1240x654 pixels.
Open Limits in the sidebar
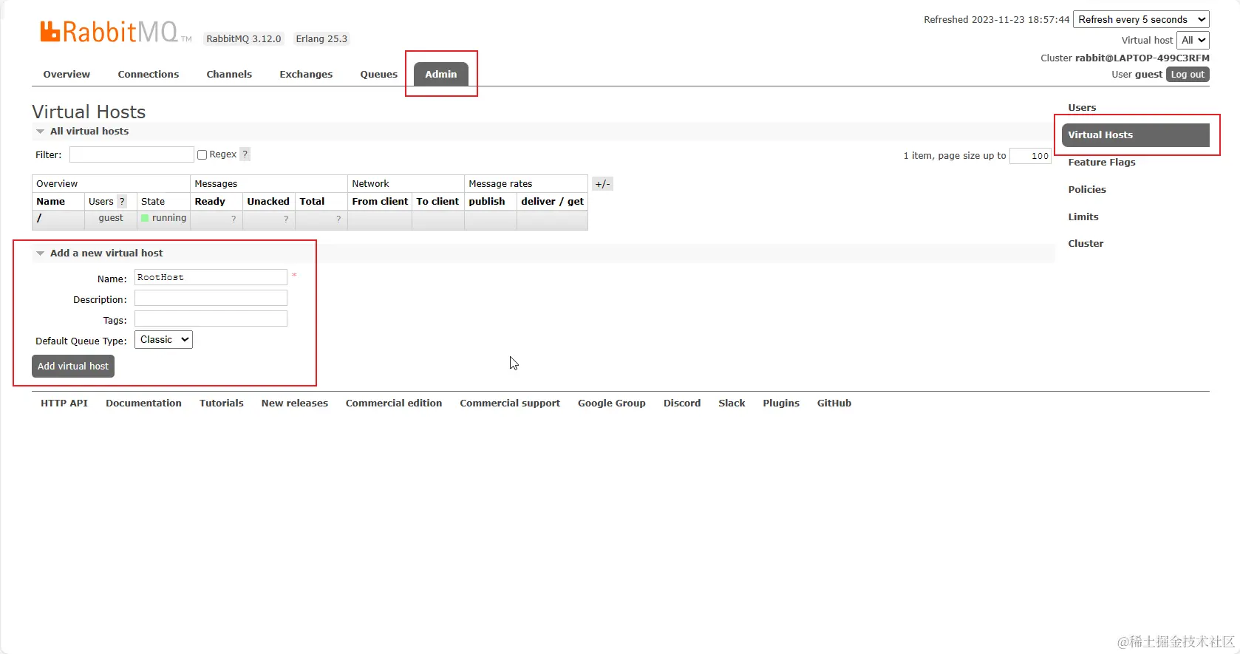1083,217
